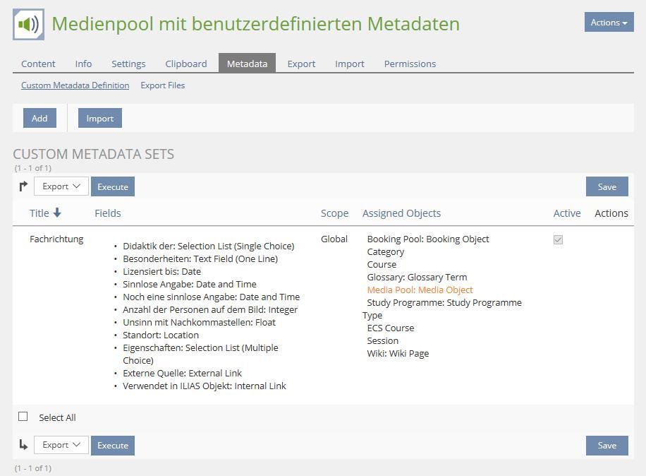Expand the bottom Export dropdown
Image resolution: width=646 pixels, height=476 pixels.
pyautogui.click(x=61, y=445)
